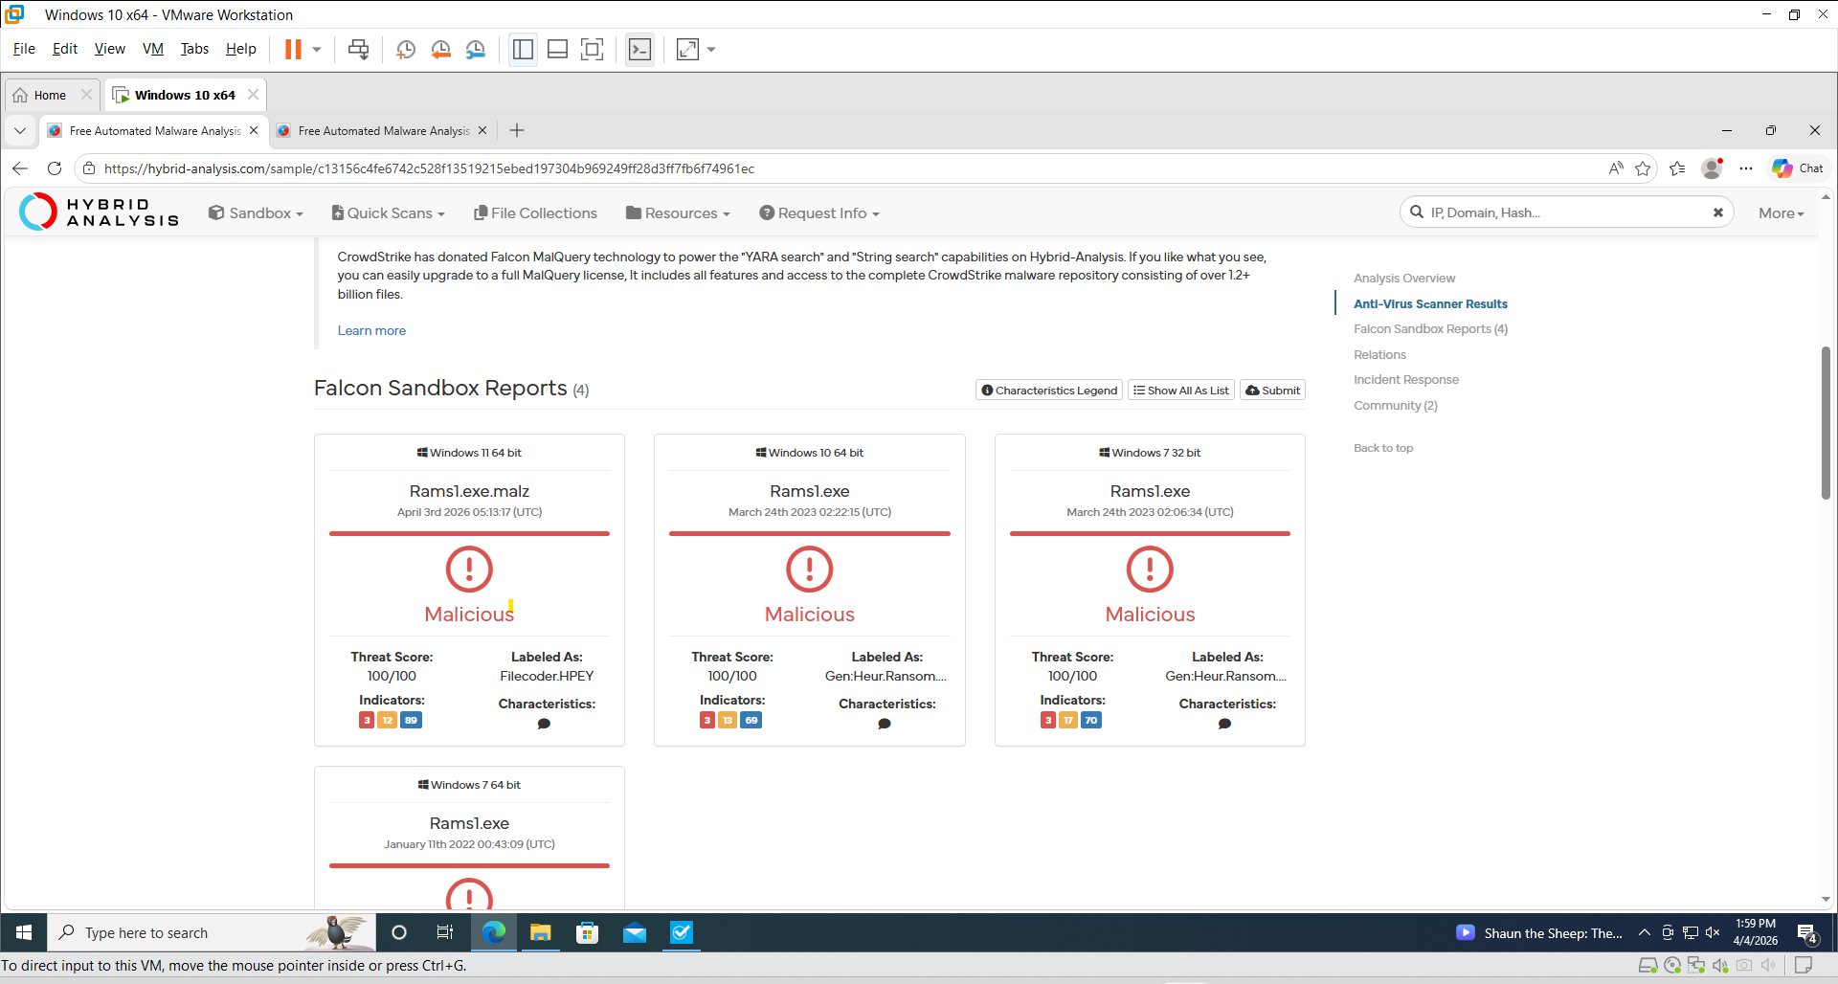Open File Collections page
This screenshot has width=1838, height=984.
click(x=535, y=212)
